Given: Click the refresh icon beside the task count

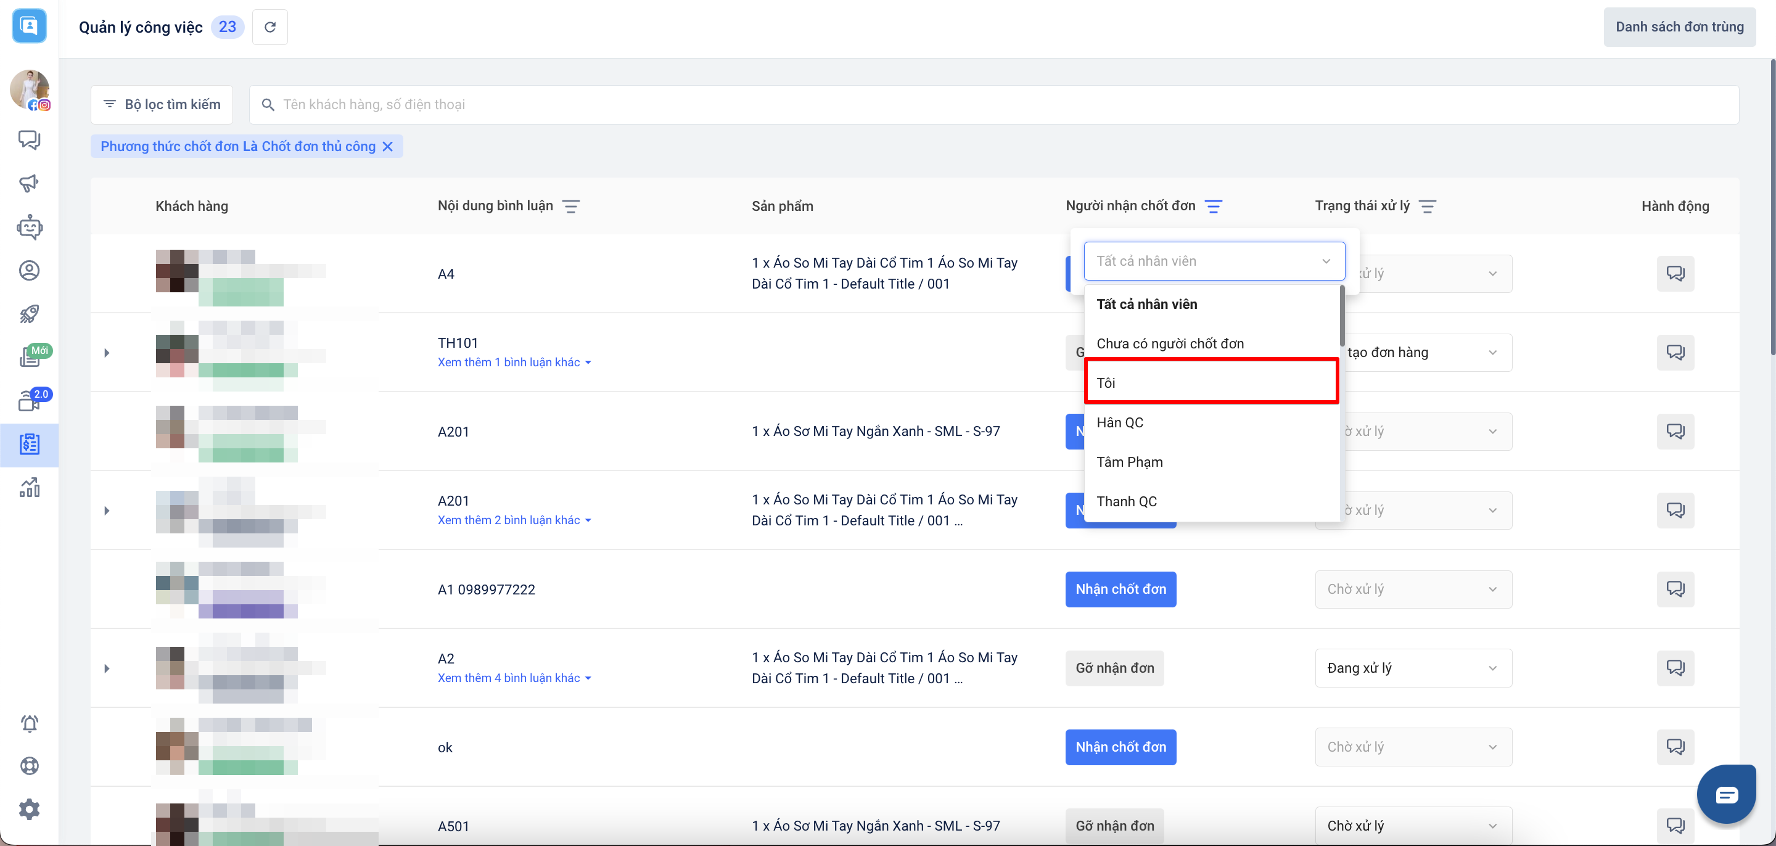Looking at the screenshot, I should coord(269,27).
